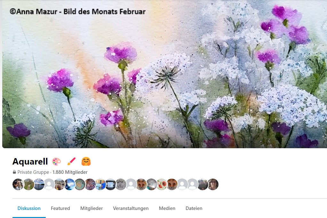Image resolution: width=327 pixels, height=218 pixels.
Task: Click the artist palette emoji
Action: coord(56,161)
